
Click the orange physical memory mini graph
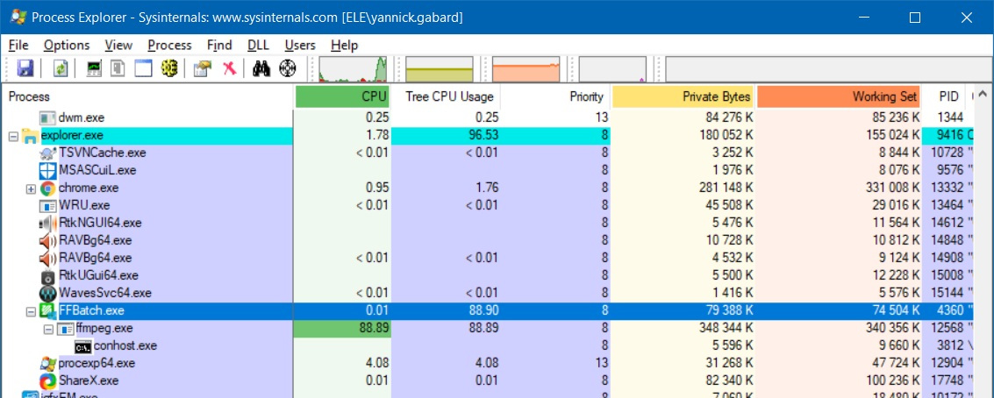tap(526, 69)
